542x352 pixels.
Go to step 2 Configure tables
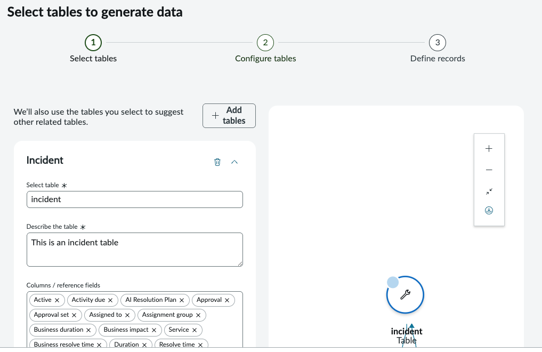tap(265, 43)
